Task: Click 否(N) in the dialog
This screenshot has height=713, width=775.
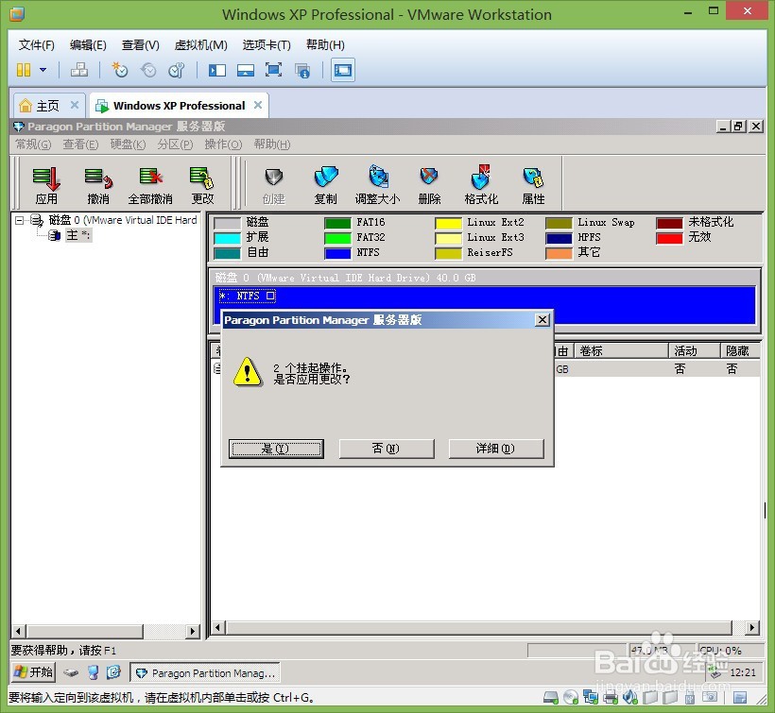Action: click(387, 449)
